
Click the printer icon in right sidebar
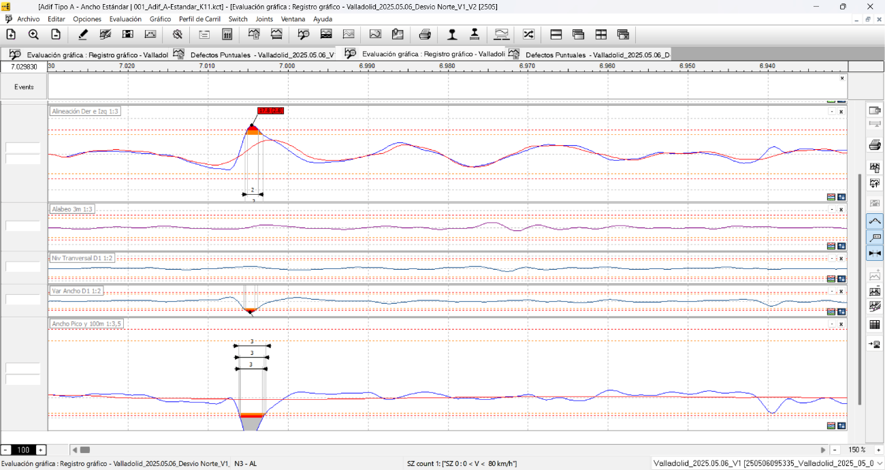click(x=875, y=145)
